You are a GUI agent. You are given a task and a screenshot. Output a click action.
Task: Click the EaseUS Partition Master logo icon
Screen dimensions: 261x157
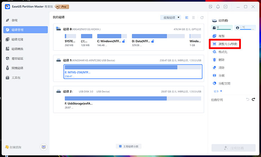(7, 7)
